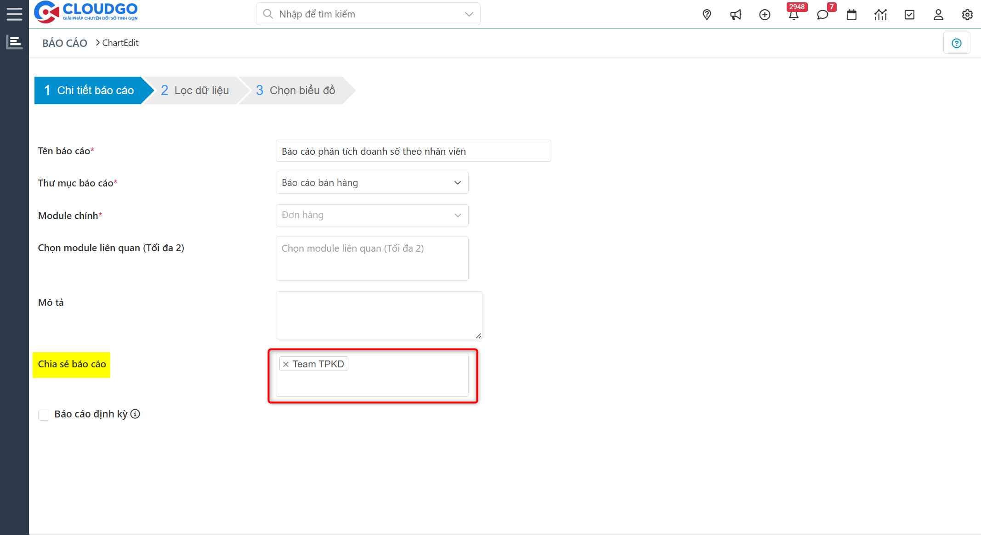Open the tasks checkbox icon in header

909,15
